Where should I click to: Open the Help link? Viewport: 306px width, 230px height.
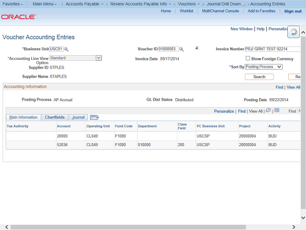tap(260, 29)
